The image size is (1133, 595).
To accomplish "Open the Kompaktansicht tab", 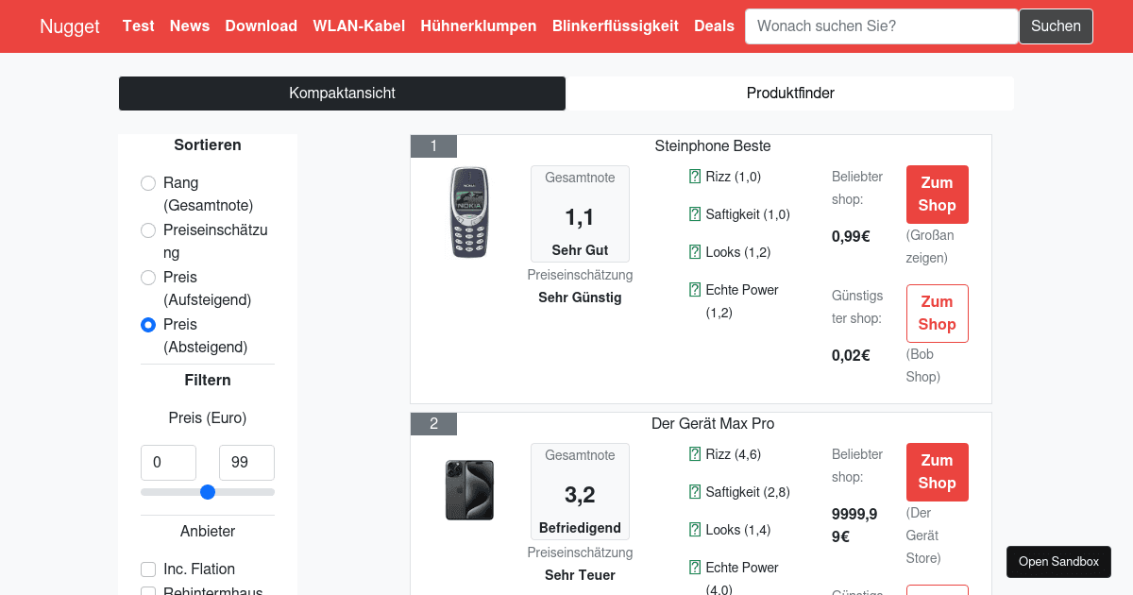I will pos(342,93).
